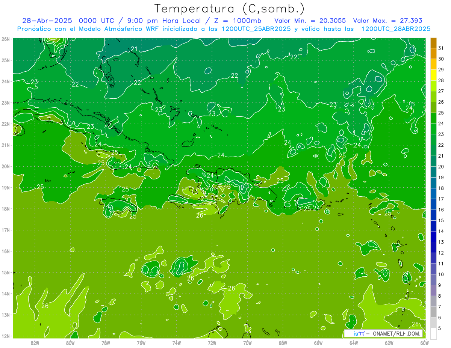
Task: Click the 'Valor Min. = 20.3055' value
Action: coord(310,21)
